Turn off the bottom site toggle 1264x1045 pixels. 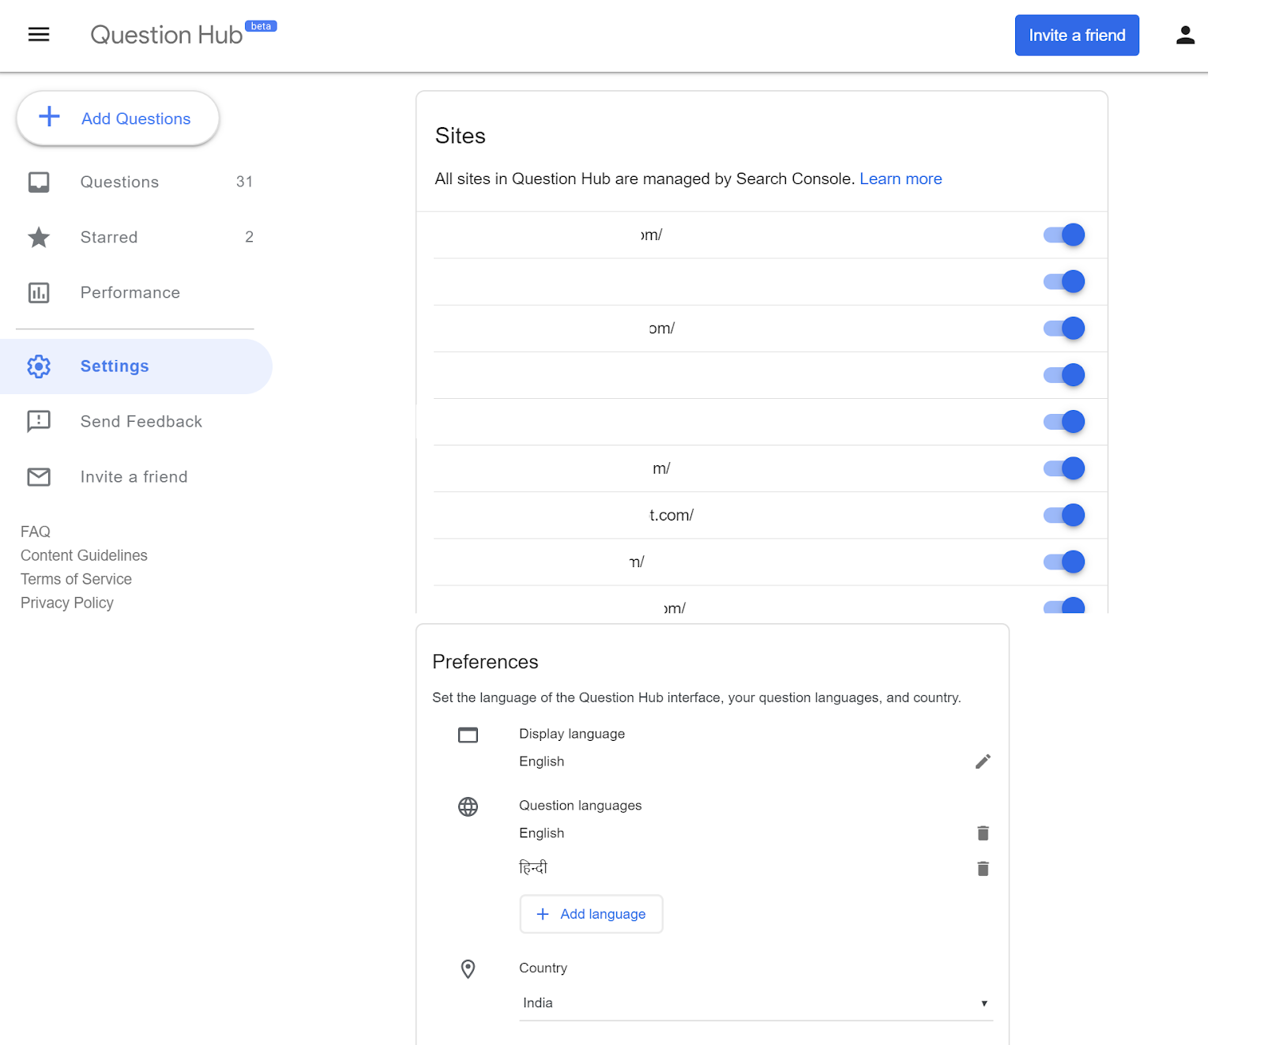coord(1063,606)
